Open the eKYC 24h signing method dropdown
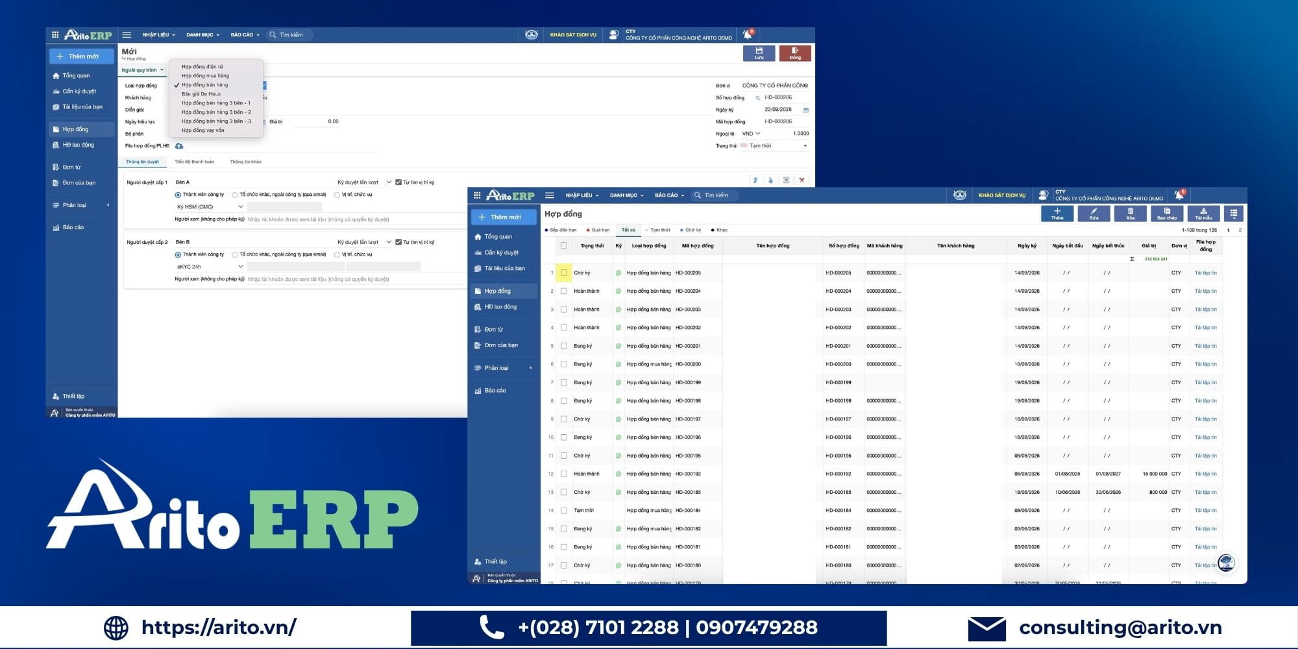 (x=210, y=267)
